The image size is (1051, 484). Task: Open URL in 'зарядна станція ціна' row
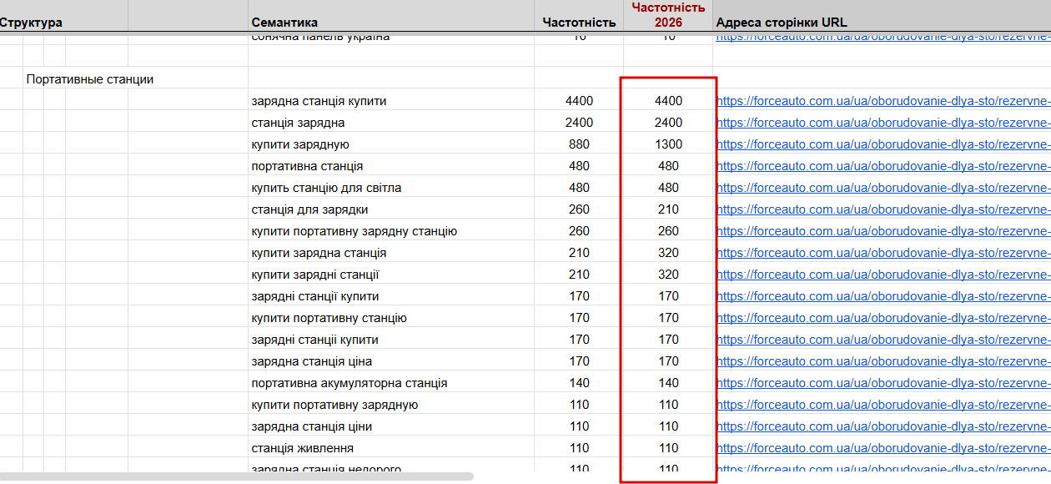point(883,361)
